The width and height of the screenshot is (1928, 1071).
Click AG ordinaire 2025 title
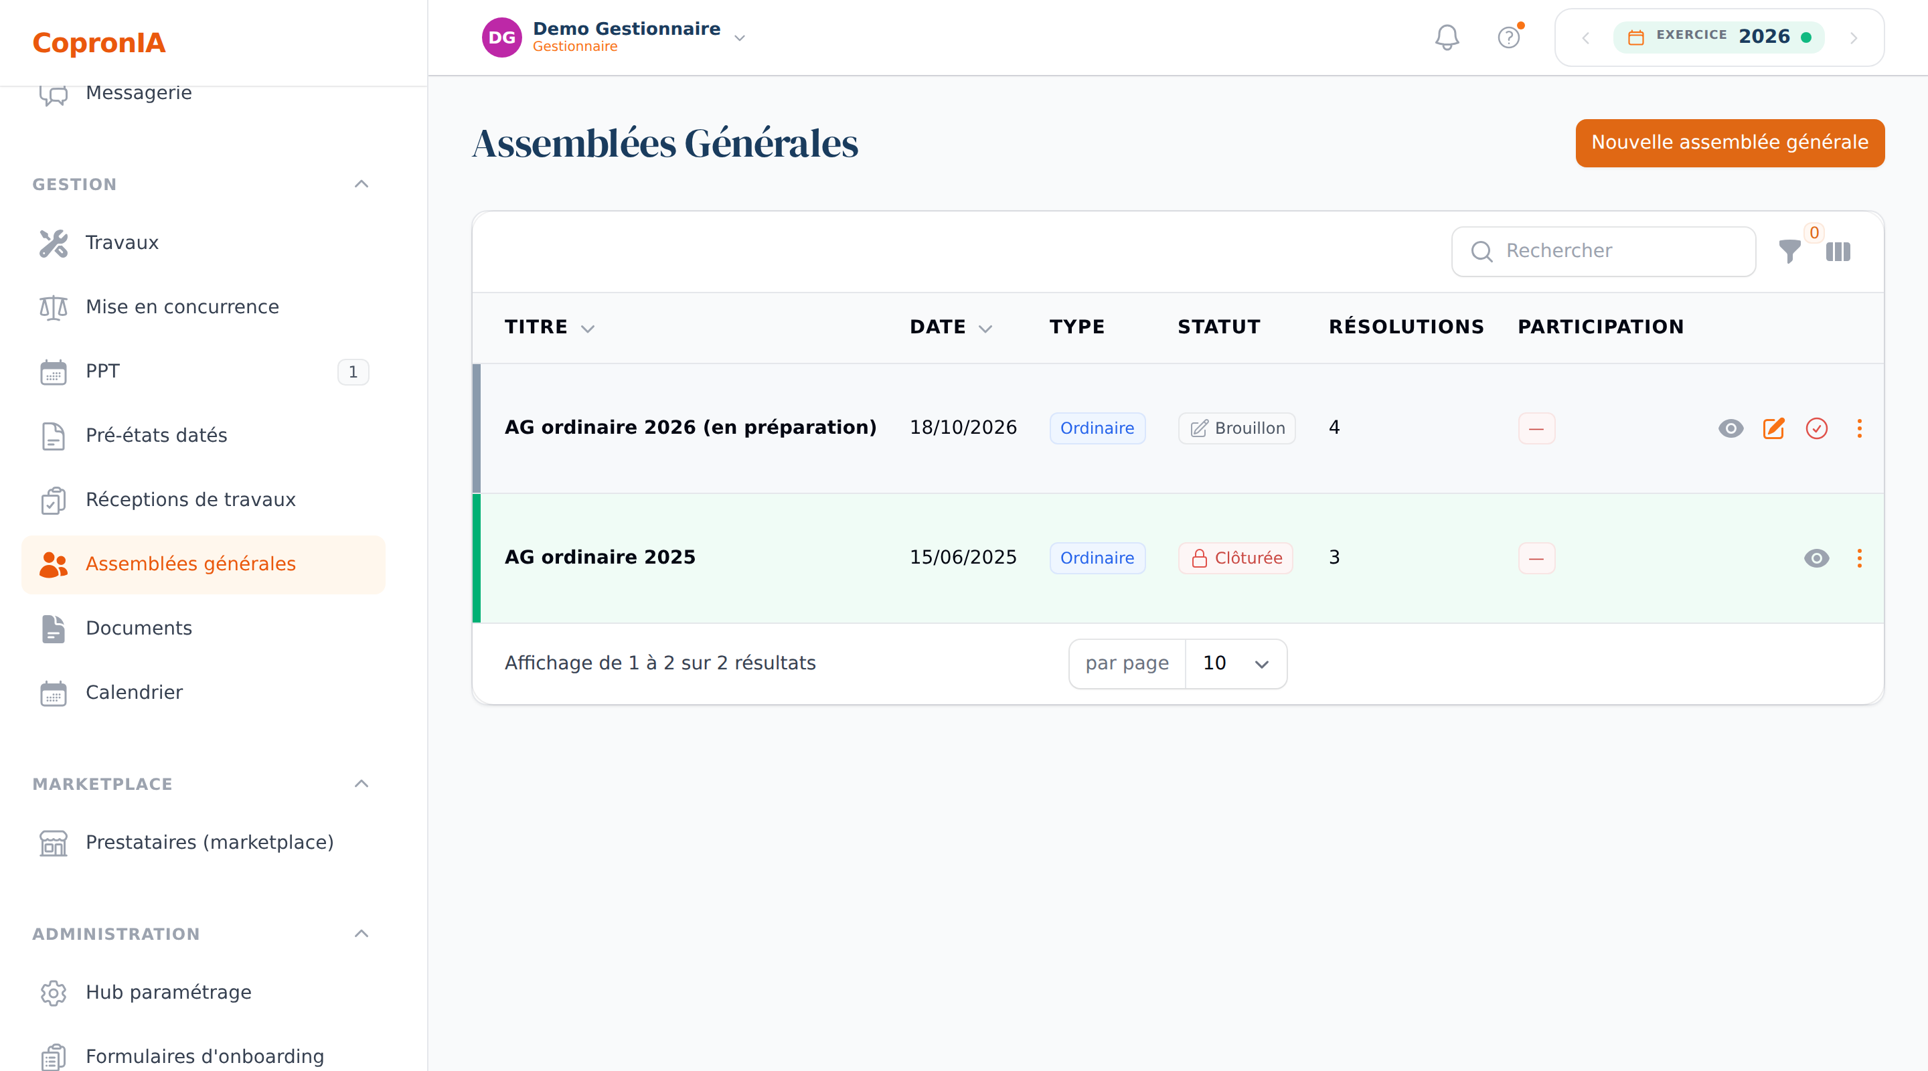pyautogui.click(x=600, y=558)
